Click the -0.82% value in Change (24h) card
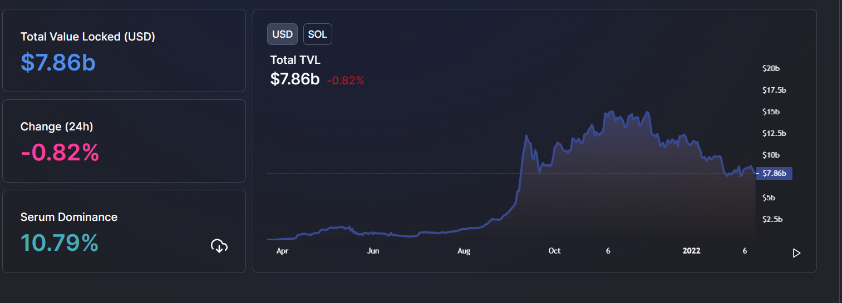Screen dimensions: 842x303 pyautogui.click(x=60, y=152)
